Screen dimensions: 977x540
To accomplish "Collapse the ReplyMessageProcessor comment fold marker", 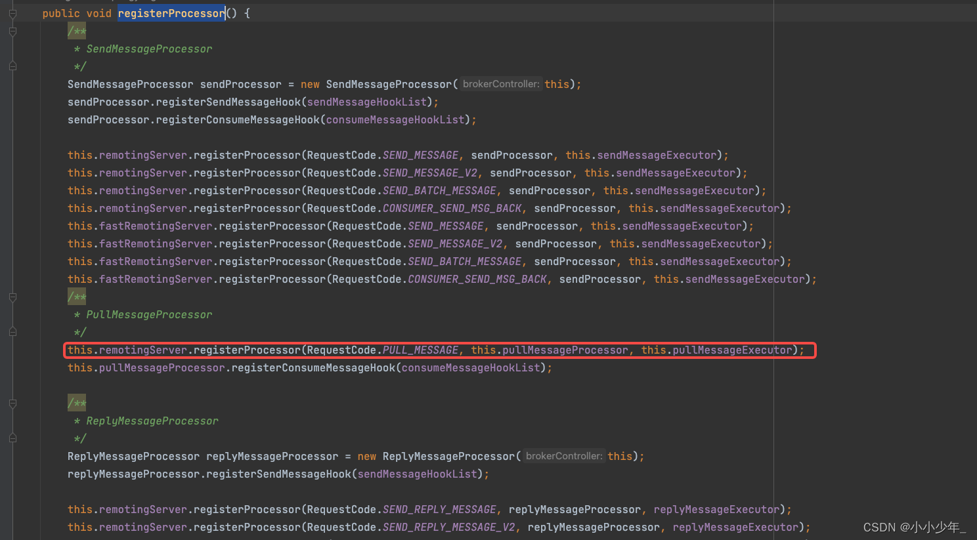I will pos(12,403).
